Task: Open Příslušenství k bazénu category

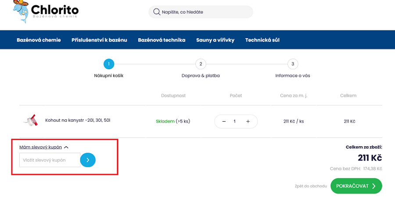Action: coord(99,40)
